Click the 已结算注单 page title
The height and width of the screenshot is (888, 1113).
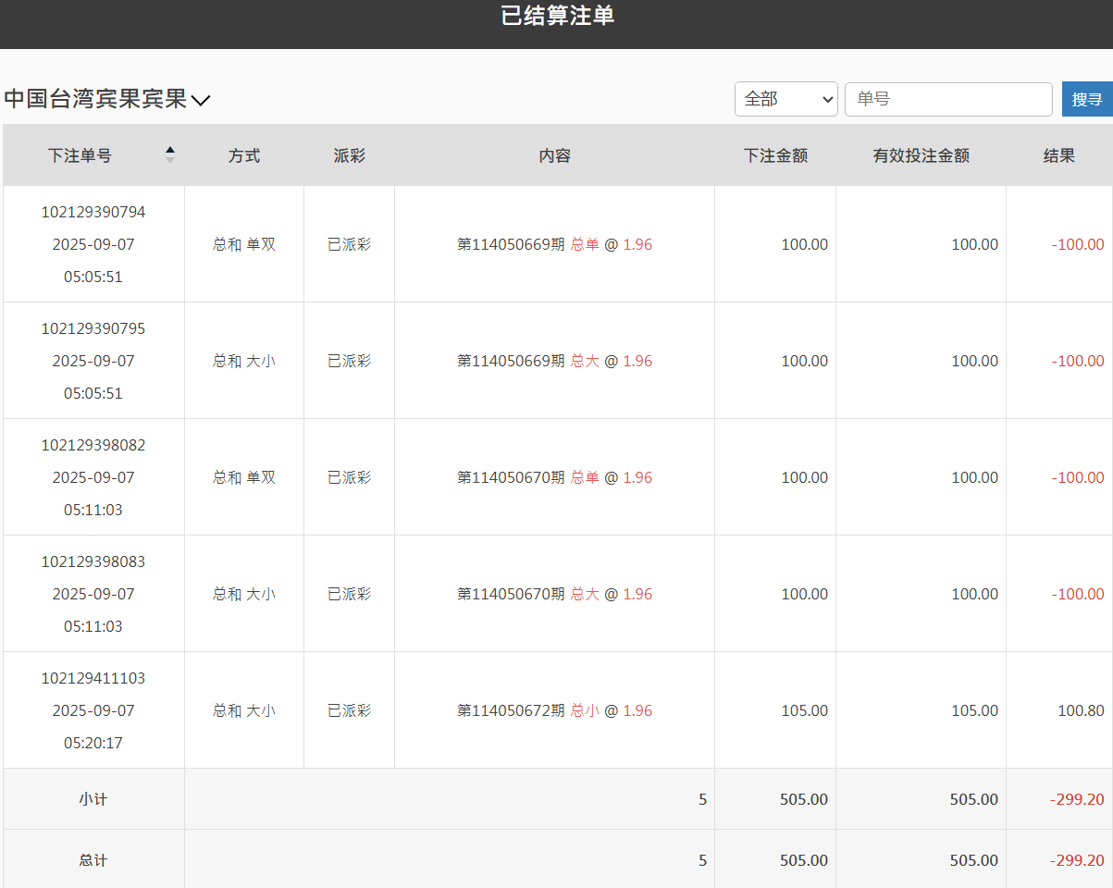556,16
